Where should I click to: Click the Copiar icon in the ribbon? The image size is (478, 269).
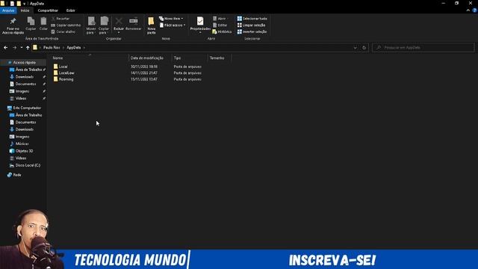31,22
